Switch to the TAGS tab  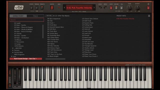[x=35, y=16]
